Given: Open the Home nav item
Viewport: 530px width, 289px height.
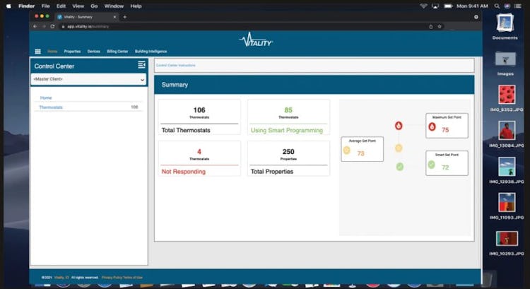Looking at the screenshot, I should [52, 52].
